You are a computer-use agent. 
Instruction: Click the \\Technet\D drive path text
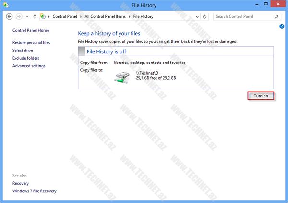click(147, 73)
